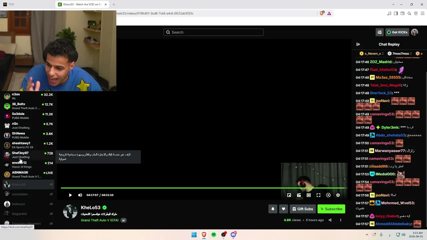Open ABNMASR live channel
The image size is (427, 240).
(28, 174)
